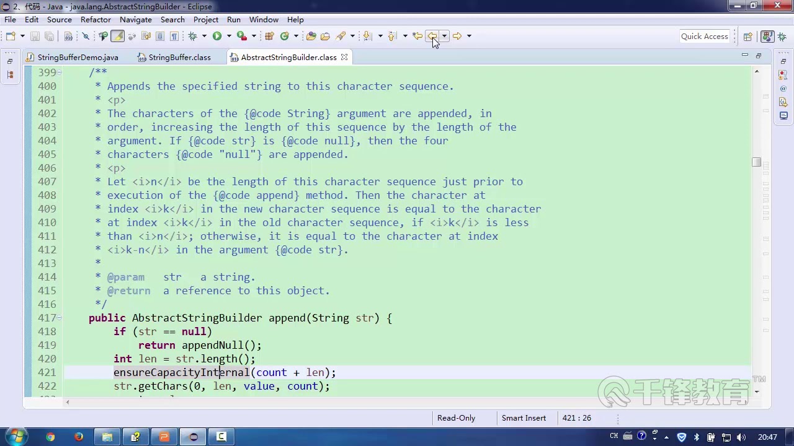Open the Debug configurations dropdown arrow
This screenshot has height=446, width=794.
(204, 36)
